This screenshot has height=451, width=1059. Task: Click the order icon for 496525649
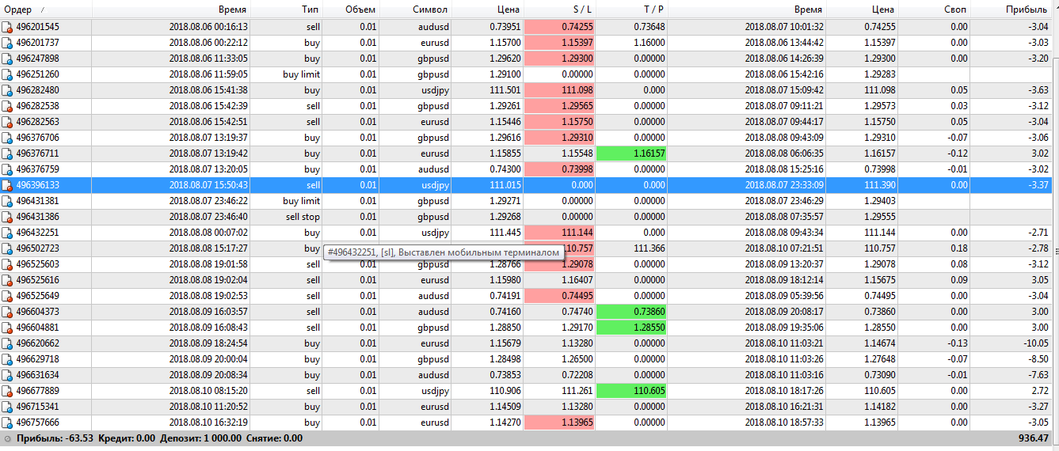pos(7,296)
